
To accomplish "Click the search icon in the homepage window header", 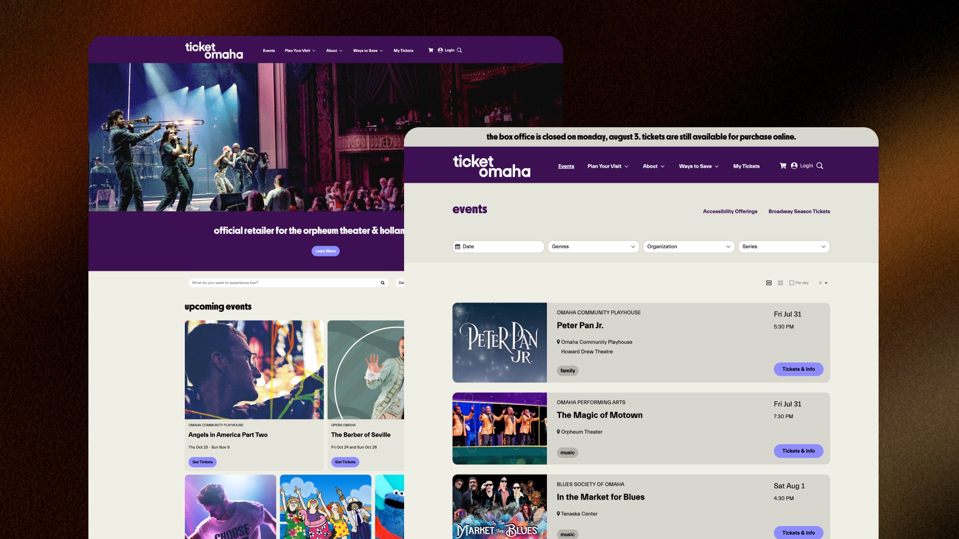I will 460,50.
